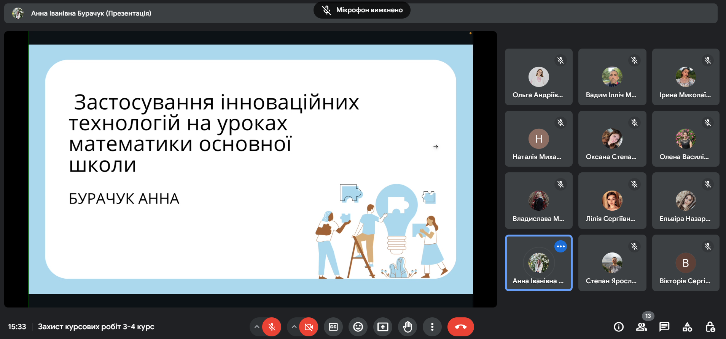
Task: Click muted mic icon on Олена Василі tile
Action: coord(708,123)
